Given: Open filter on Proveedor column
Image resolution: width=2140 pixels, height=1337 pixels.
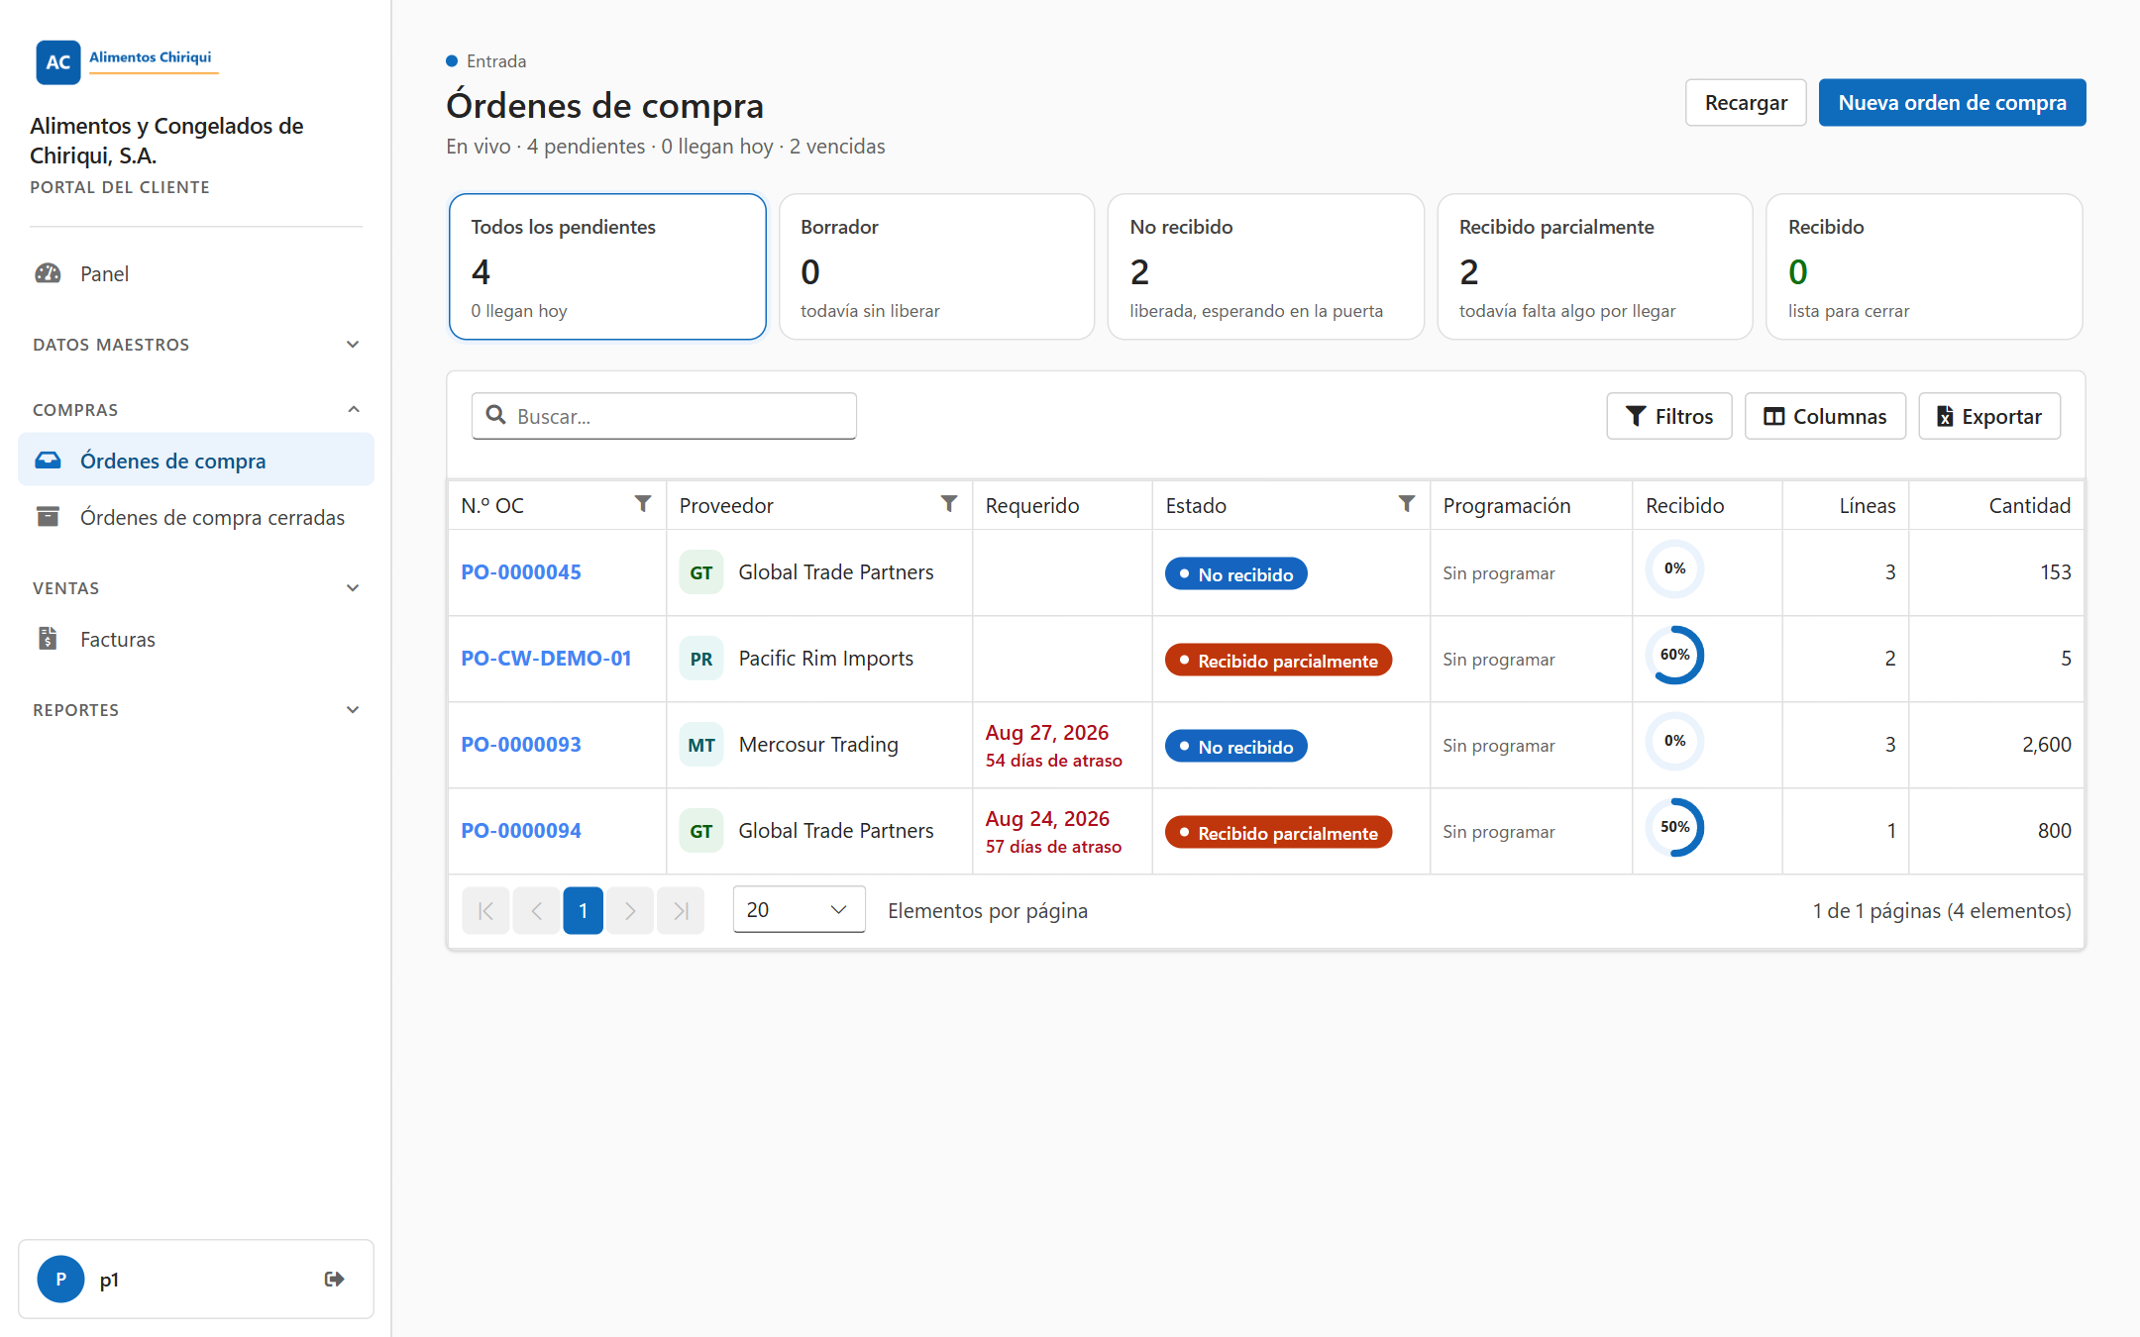Looking at the screenshot, I should click(949, 504).
